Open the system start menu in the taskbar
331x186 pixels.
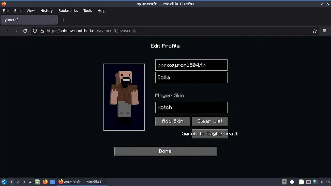click(x=4, y=182)
